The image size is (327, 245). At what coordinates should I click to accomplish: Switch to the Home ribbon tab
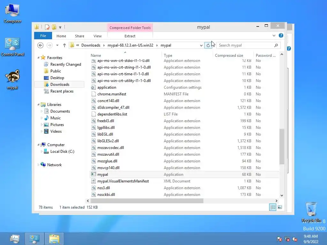61,36
